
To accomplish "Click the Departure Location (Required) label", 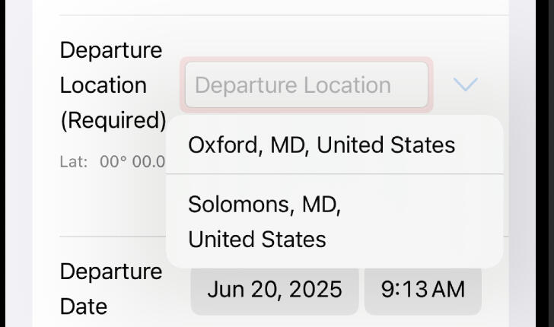I will tap(112, 84).
